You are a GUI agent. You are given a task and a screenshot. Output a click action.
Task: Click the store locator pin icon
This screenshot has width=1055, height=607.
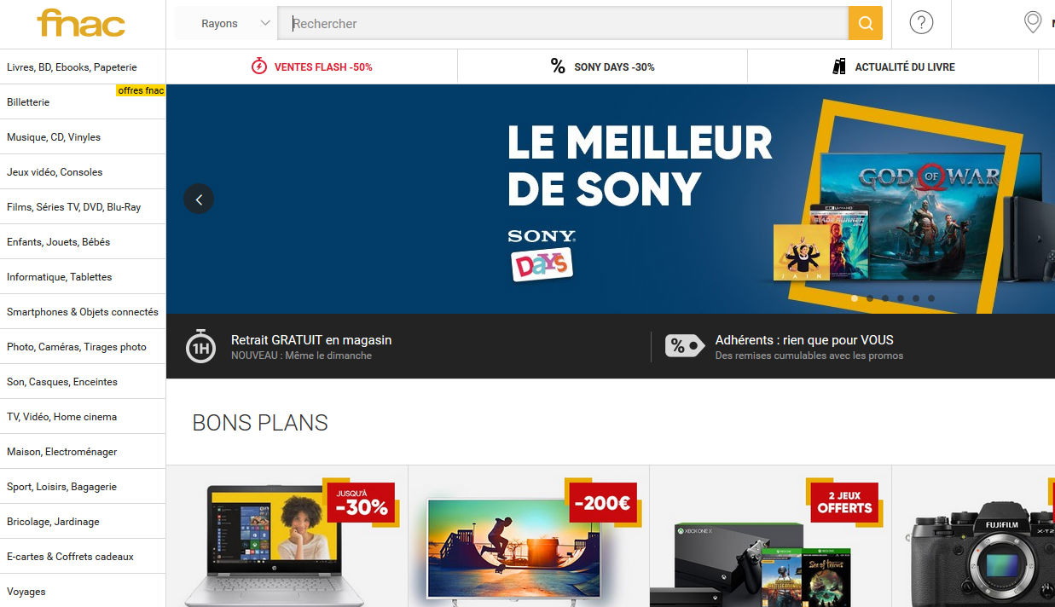tap(1032, 22)
